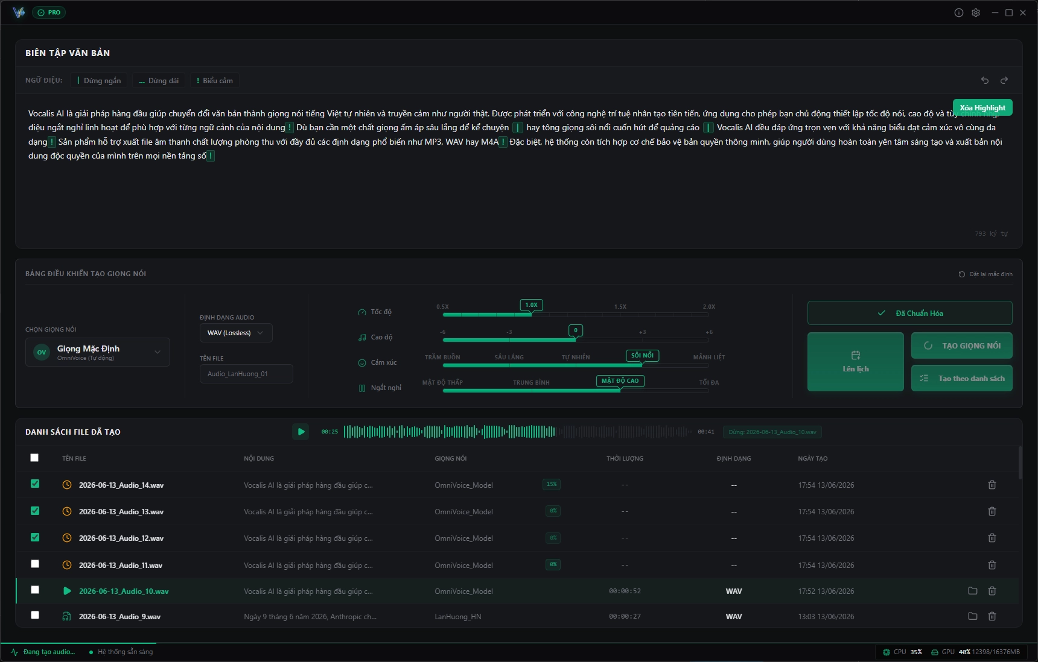This screenshot has height=662, width=1038.
Task: Insert a Biểu cảm expression marker
Action: (215, 81)
